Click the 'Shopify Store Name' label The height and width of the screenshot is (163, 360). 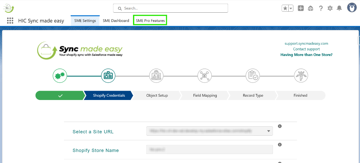point(96,150)
